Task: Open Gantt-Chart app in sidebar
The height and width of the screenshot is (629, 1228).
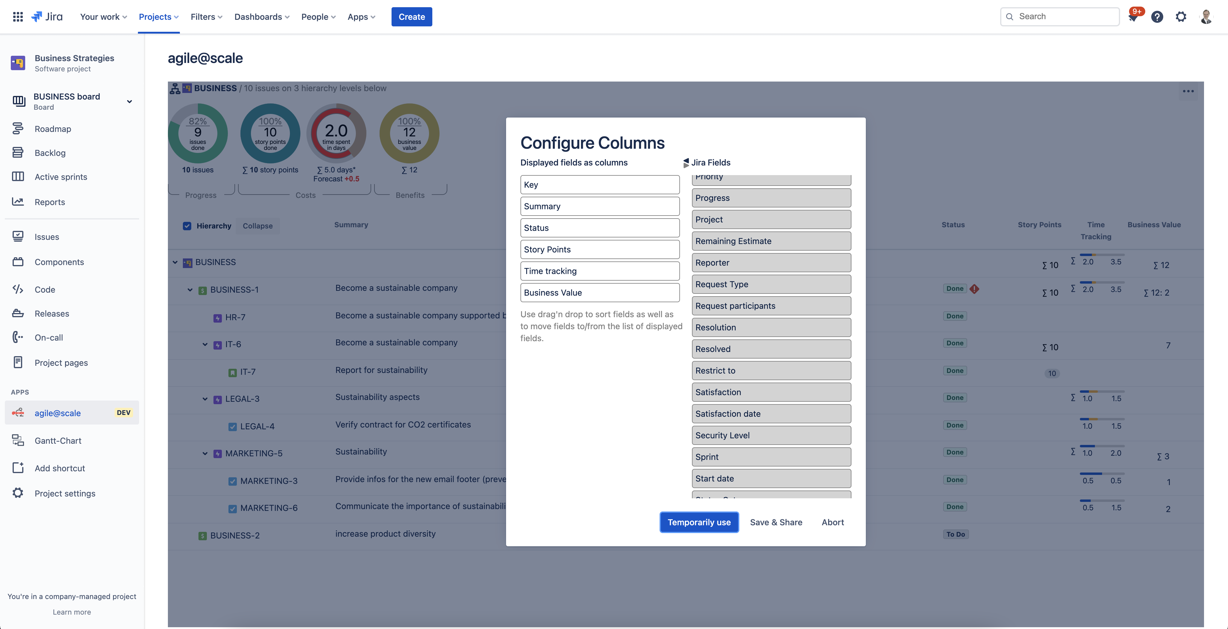Action: click(58, 441)
